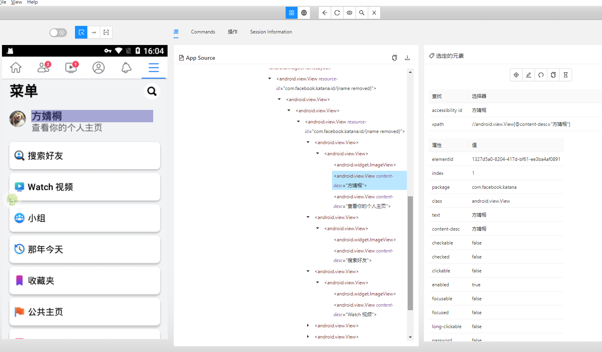Select the highlighted 方婧桐 name in device

pos(92,116)
